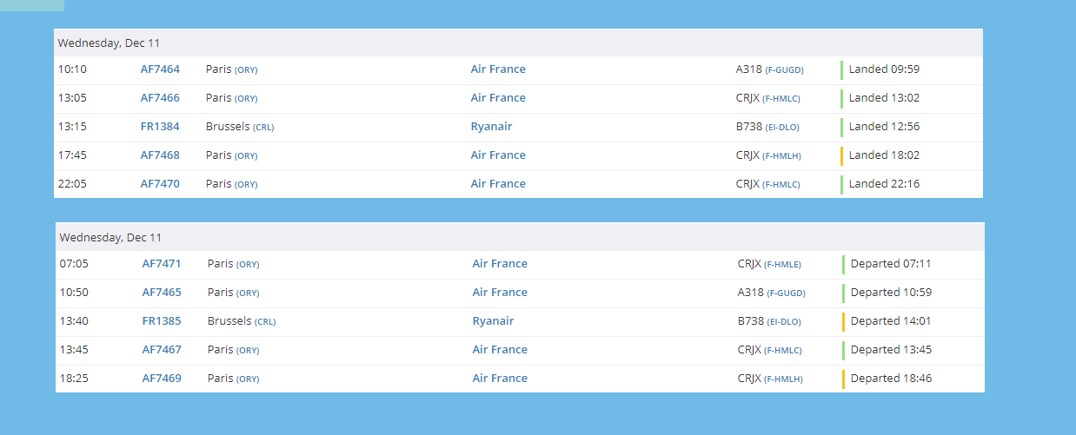The height and width of the screenshot is (435, 1076).
Task: Open aircraft registration F-GUGD in arrivals
Action: 784,69
